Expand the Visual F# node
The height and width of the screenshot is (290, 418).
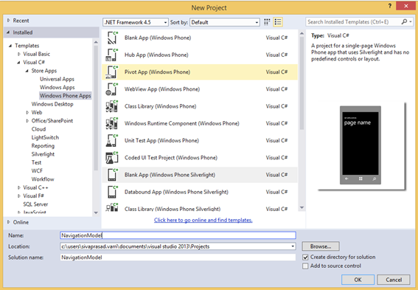(x=19, y=196)
